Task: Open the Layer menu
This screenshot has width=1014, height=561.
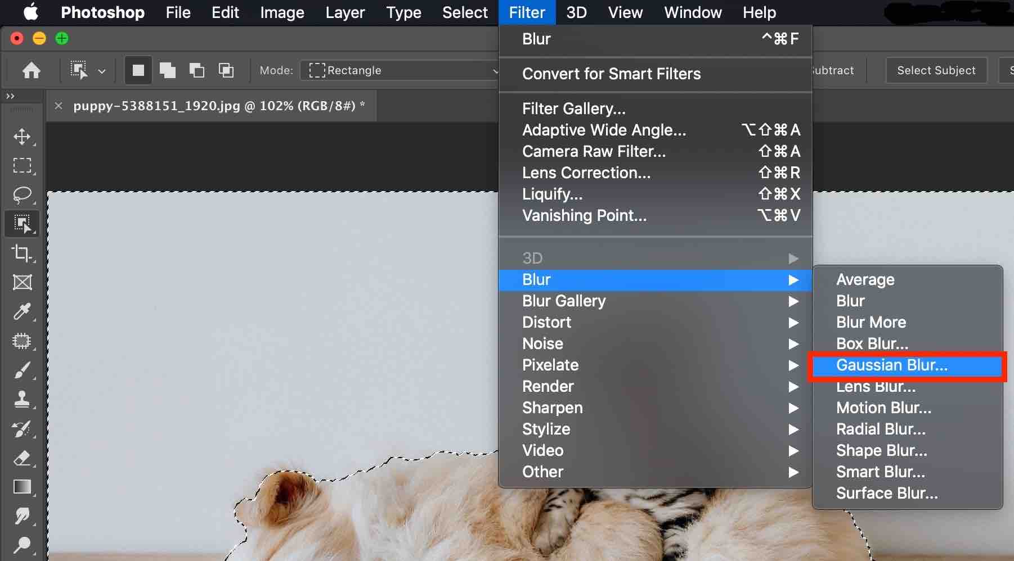Action: (345, 12)
